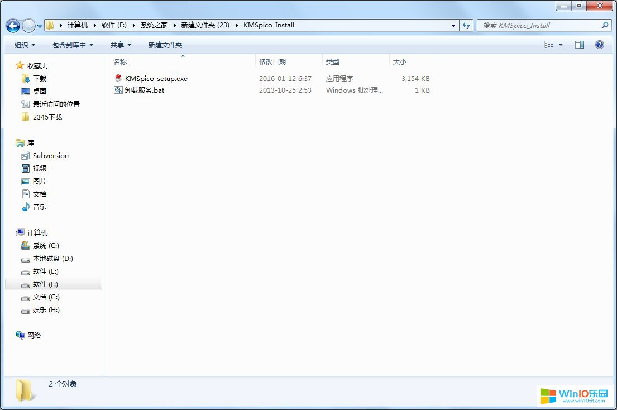The width and height of the screenshot is (617, 410).
Task: Select 计算机 in the address breadcrumb
Action: click(78, 25)
